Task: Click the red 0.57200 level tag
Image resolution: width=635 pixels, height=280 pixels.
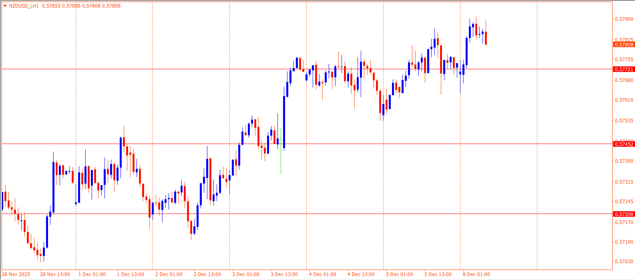Action: tap(624, 214)
